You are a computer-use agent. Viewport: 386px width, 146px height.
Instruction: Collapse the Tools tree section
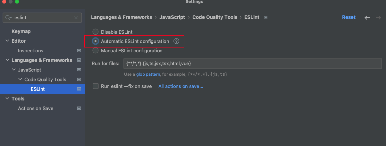7,99
